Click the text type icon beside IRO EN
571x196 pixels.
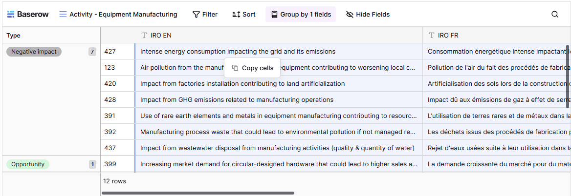tap(144, 36)
